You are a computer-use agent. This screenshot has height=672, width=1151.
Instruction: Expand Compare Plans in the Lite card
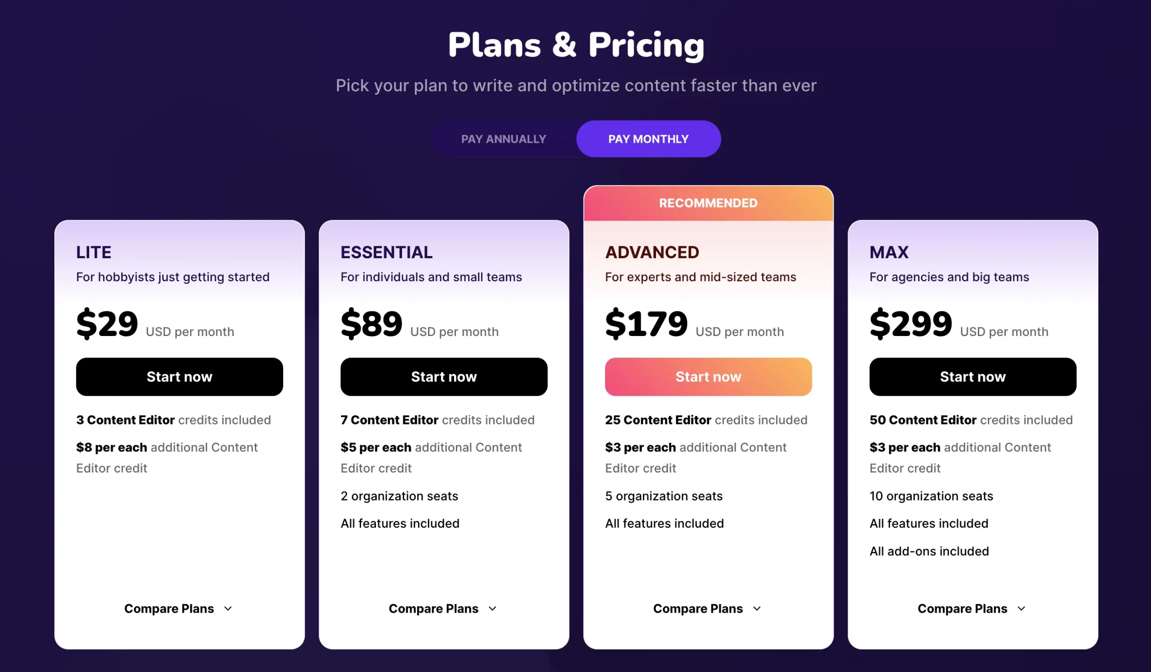click(169, 609)
